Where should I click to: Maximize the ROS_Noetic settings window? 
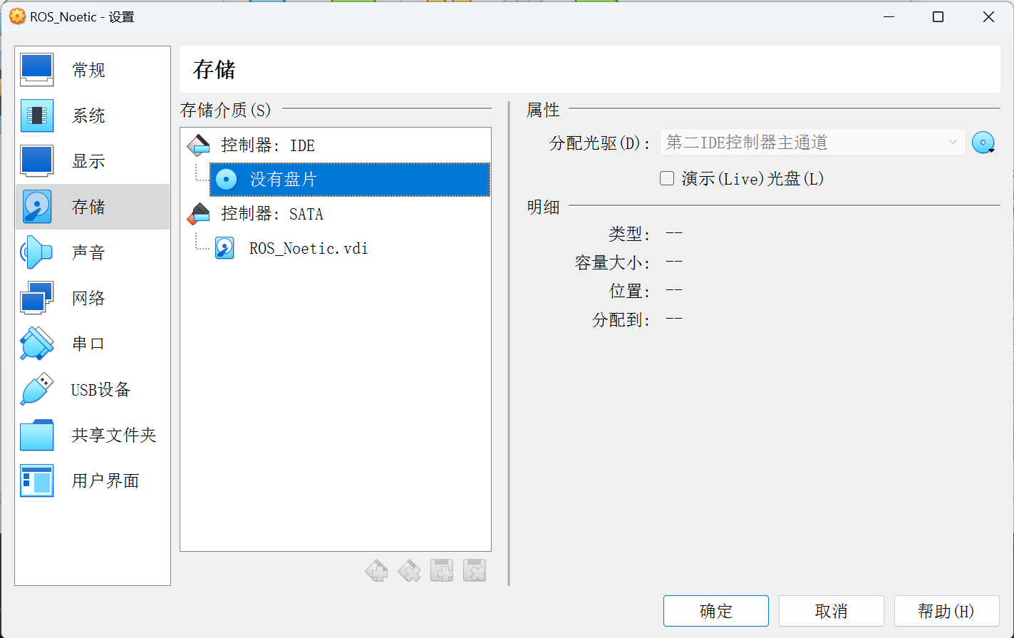[938, 16]
